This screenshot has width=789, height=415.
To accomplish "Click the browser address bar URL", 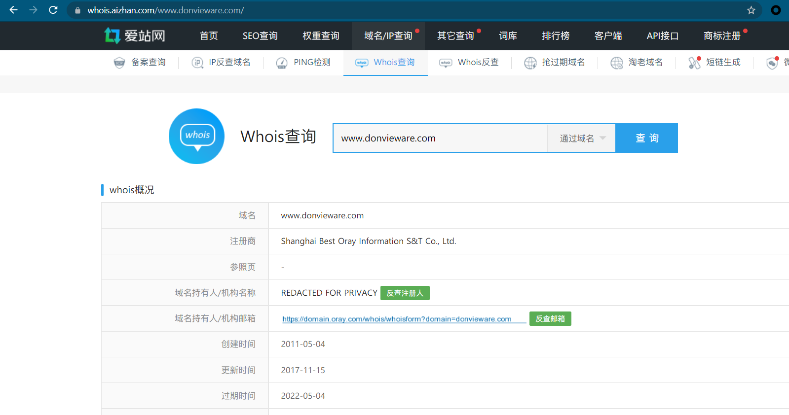I will (166, 10).
